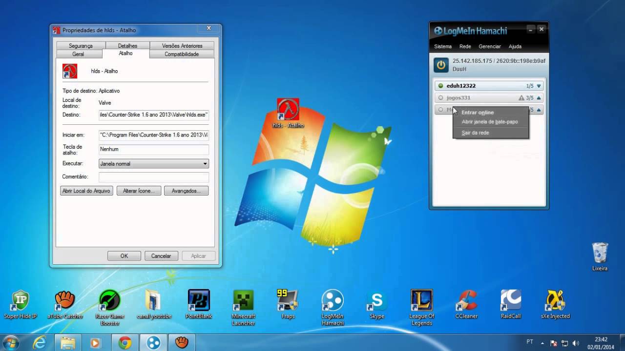625x351 pixels.
Task: Launch Skype desktop shortcut
Action: 377,305
